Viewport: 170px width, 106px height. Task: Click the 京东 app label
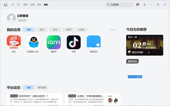point(14,52)
